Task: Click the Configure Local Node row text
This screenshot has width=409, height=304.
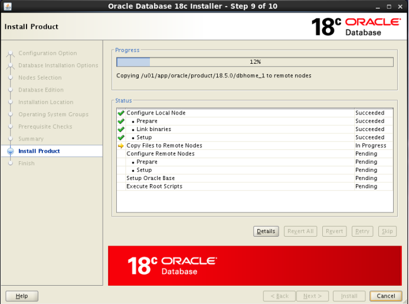Action: pyautogui.click(x=156, y=113)
